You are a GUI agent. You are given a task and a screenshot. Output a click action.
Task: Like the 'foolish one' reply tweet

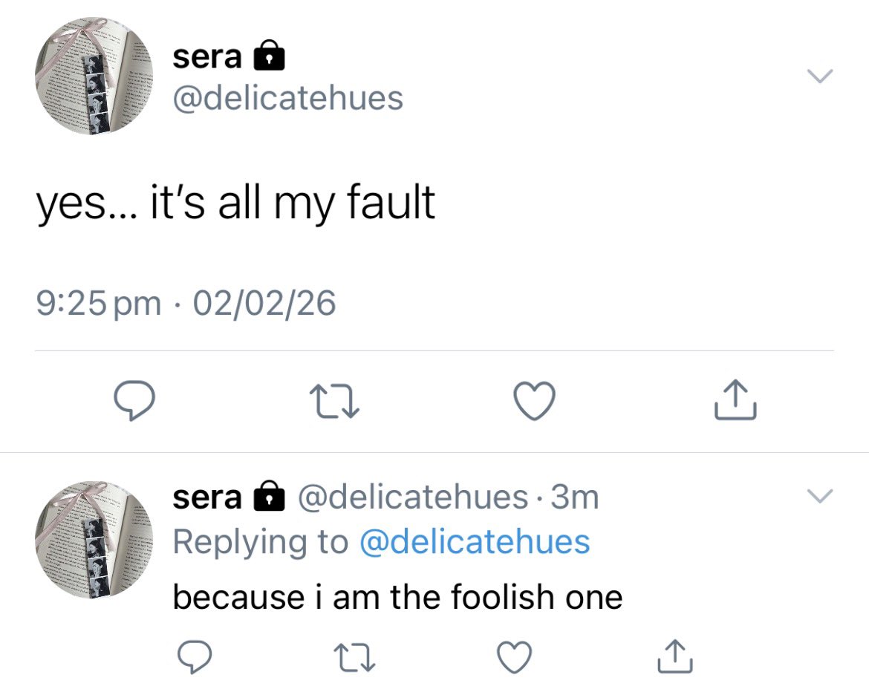[x=514, y=656]
